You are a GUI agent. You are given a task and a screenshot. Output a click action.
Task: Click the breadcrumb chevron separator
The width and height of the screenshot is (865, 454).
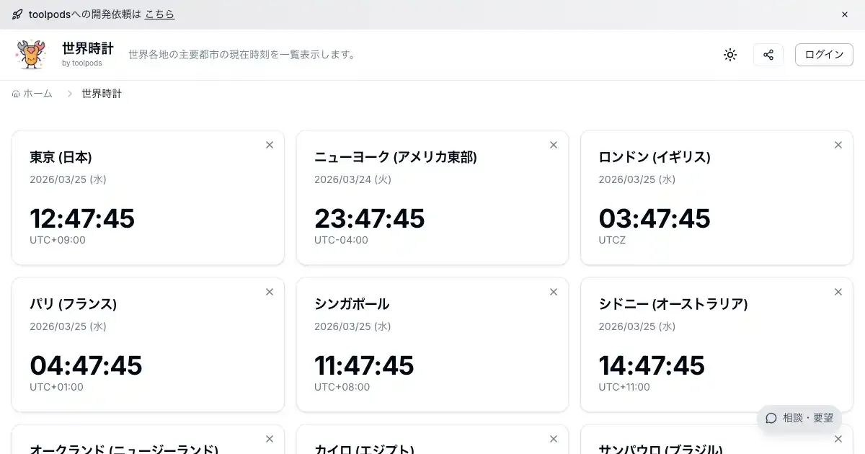[70, 94]
